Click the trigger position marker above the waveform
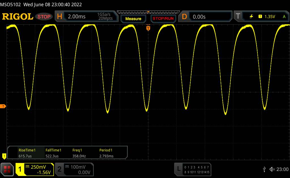Image resolution: width=290 pixels, height=178 pixels. tap(148, 28)
